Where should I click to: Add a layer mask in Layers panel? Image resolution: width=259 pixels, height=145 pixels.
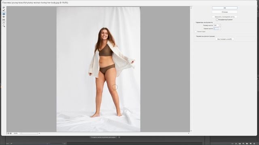(x=240, y=144)
